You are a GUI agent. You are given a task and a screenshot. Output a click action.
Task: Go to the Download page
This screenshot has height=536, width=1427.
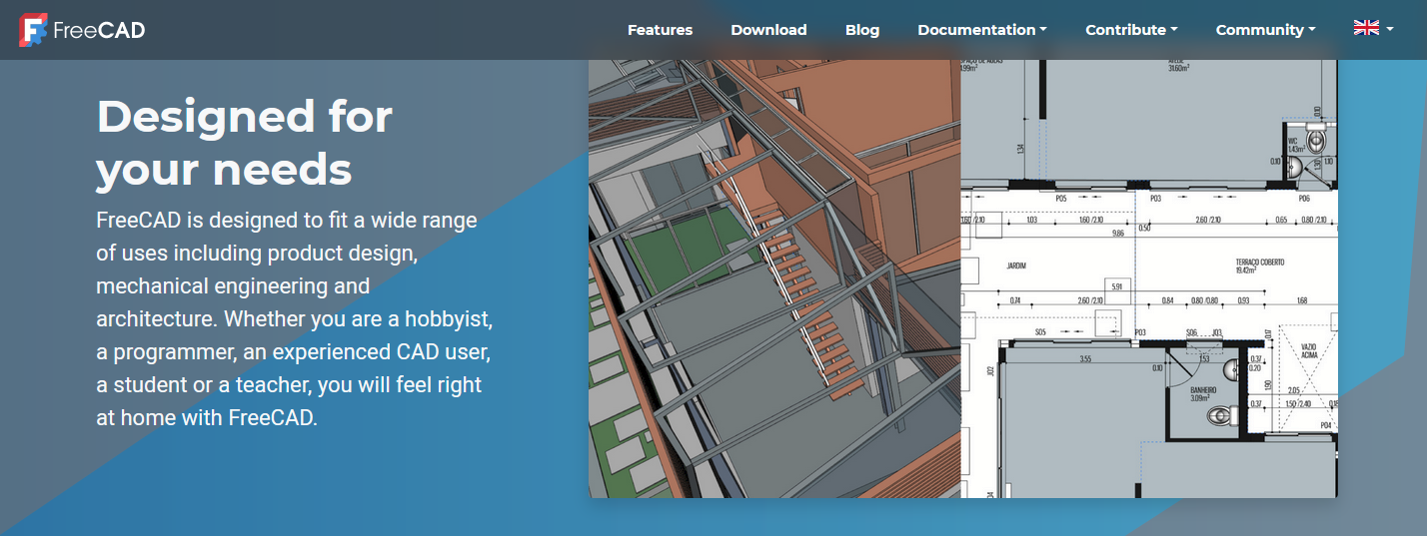click(768, 30)
